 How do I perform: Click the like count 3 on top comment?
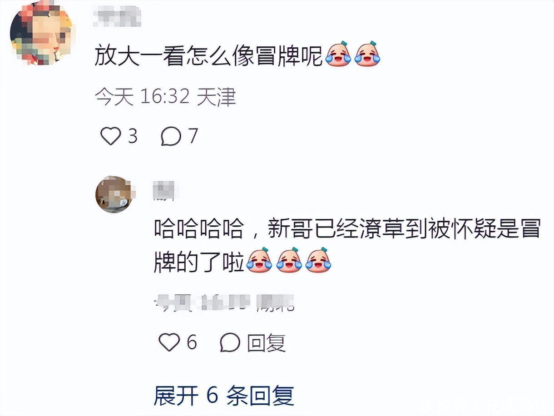pos(132,136)
